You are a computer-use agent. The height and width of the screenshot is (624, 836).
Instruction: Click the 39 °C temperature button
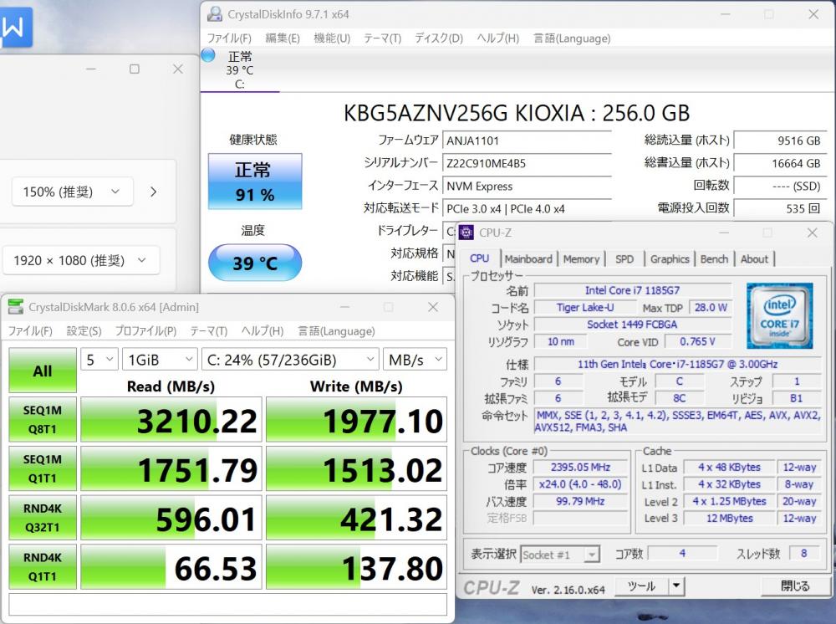point(255,263)
